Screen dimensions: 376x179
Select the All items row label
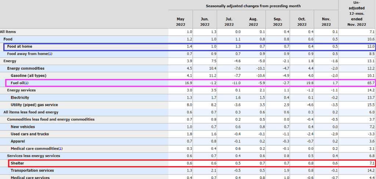8,32
